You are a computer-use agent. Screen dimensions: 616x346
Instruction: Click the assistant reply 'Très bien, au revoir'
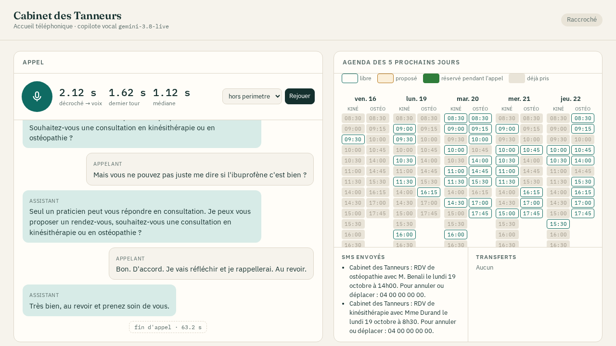99,300
